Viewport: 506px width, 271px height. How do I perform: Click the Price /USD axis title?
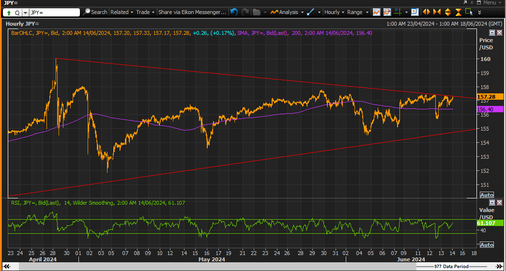(486, 44)
